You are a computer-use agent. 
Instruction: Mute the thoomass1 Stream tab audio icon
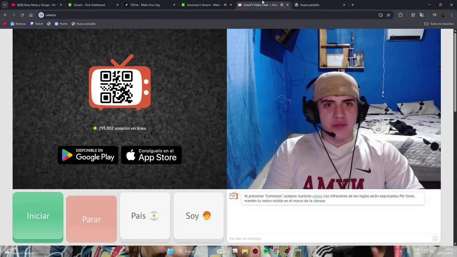[225, 5]
